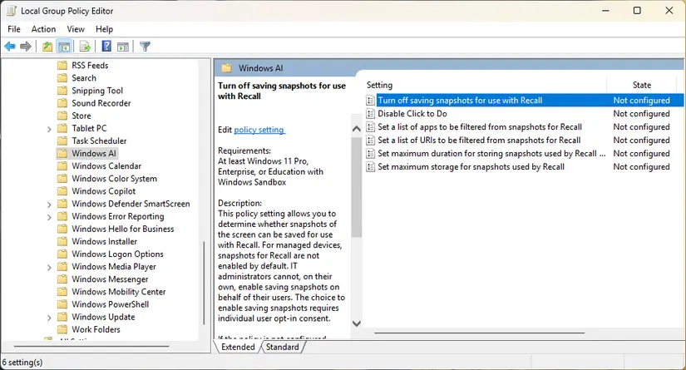The height and width of the screenshot is (370, 686).
Task: Click the folder icon next to Windows Update
Action: (x=62, y=317)
